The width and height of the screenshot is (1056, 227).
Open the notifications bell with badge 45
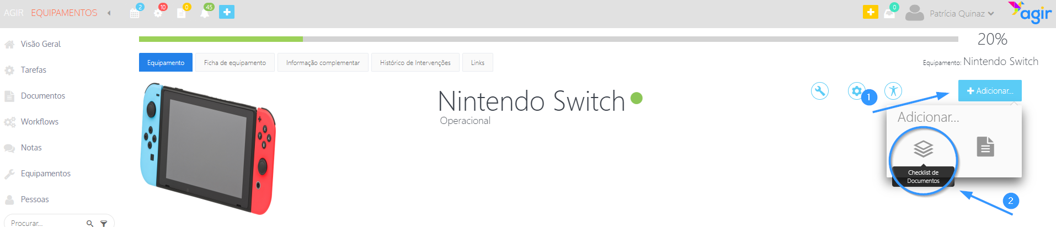[x=205, y=13]
